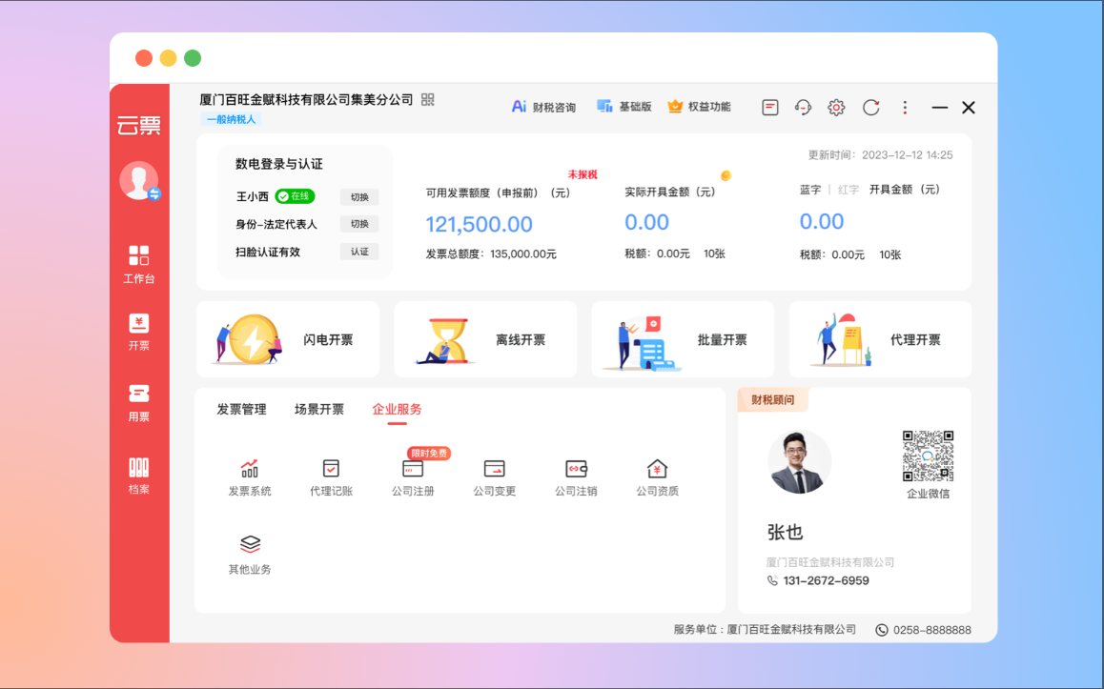1104x689 pixels.
Task: Switch to the 场景开票 tab
Action: 319,410
